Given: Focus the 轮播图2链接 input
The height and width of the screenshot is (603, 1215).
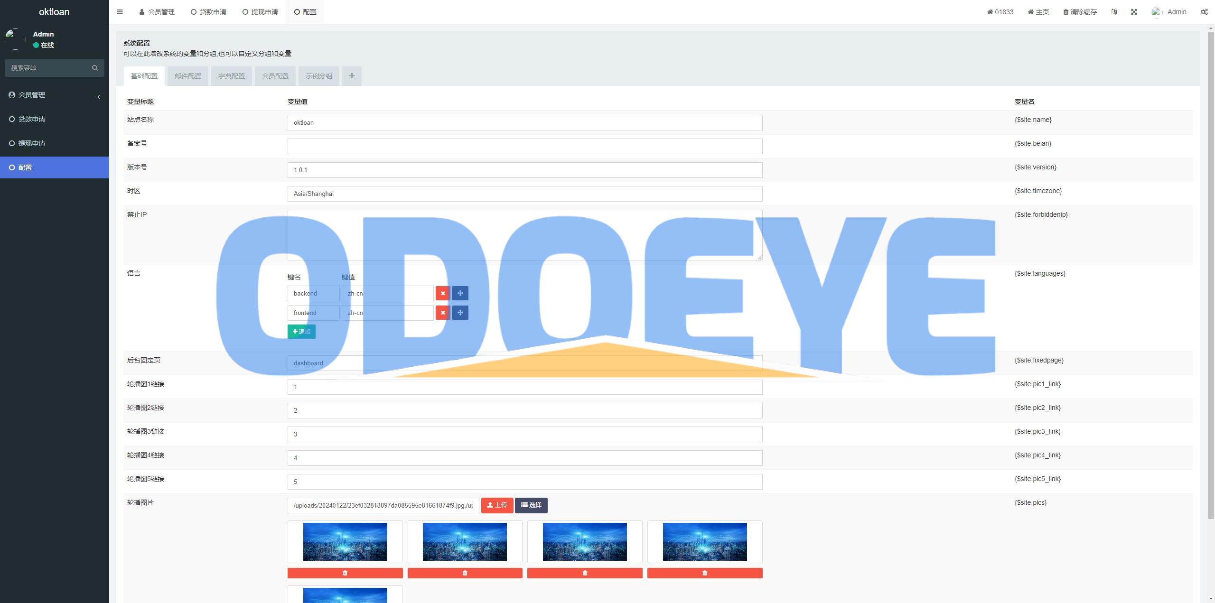Looking at the screenshot, I should point(525,410).
